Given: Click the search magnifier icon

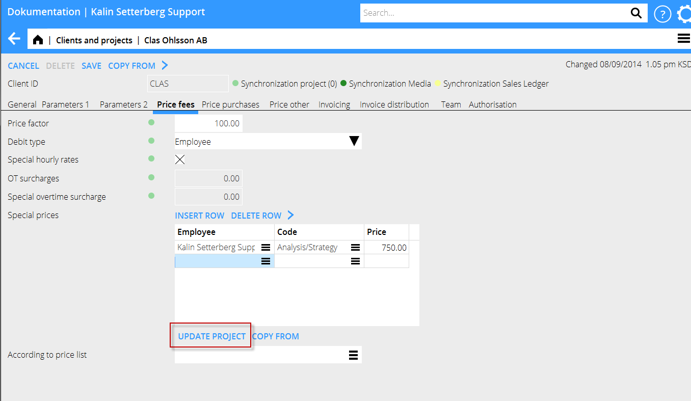Looking at the screenshot, I should tap(636, 13).
